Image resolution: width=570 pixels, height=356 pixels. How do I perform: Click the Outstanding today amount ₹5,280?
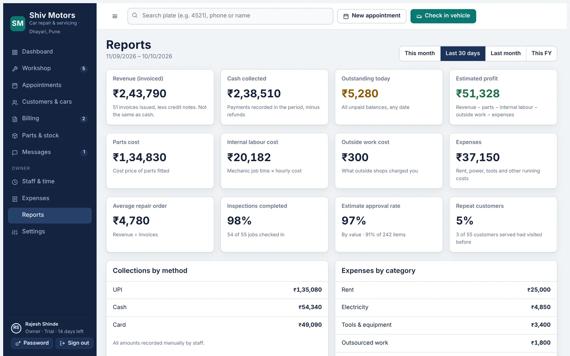pyautogui.click(x=360, y=94)
